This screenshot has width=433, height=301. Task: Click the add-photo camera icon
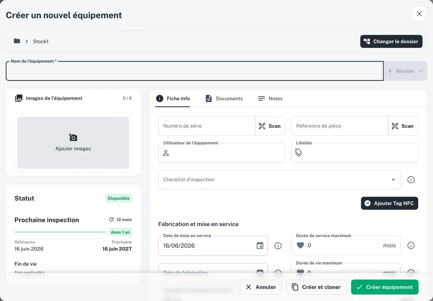tap(73, 137)
